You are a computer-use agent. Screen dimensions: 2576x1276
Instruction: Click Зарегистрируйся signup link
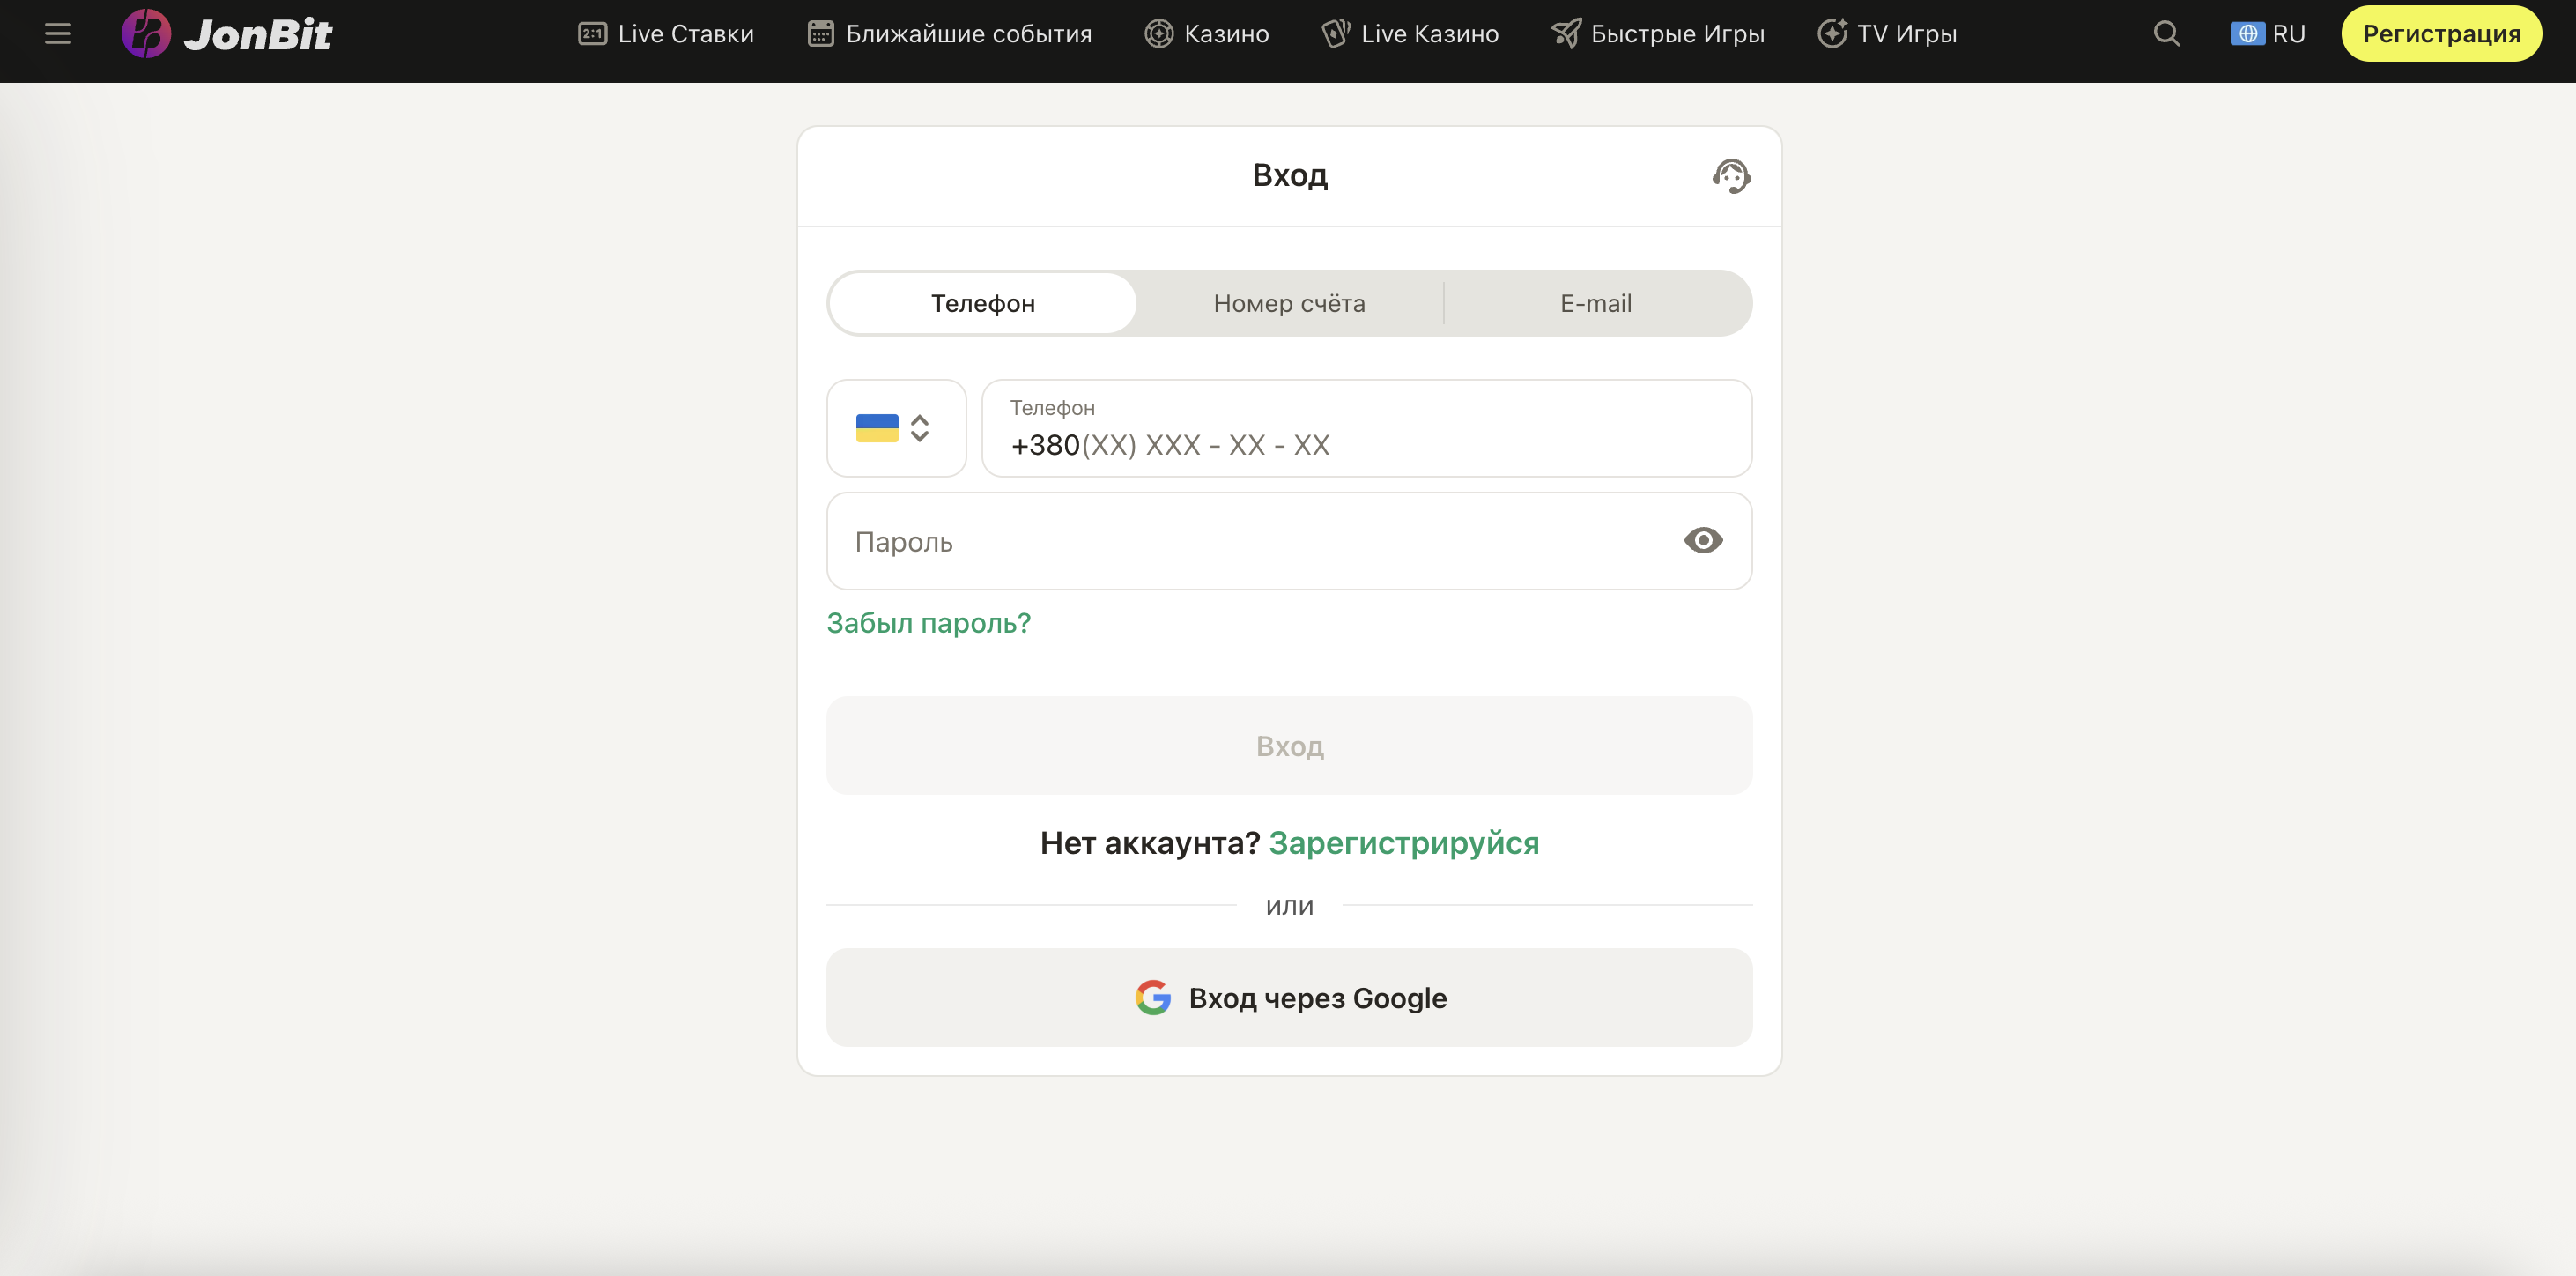click(x=1404, y=842)
